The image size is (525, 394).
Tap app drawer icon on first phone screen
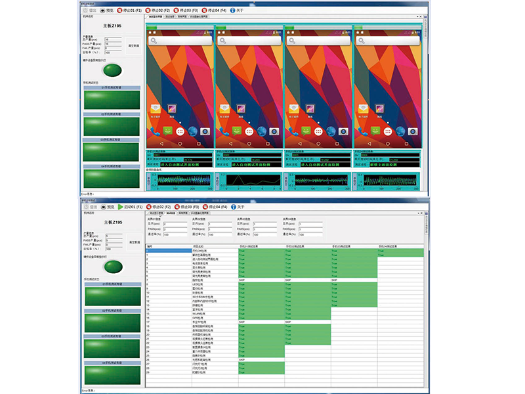point(180,131)
